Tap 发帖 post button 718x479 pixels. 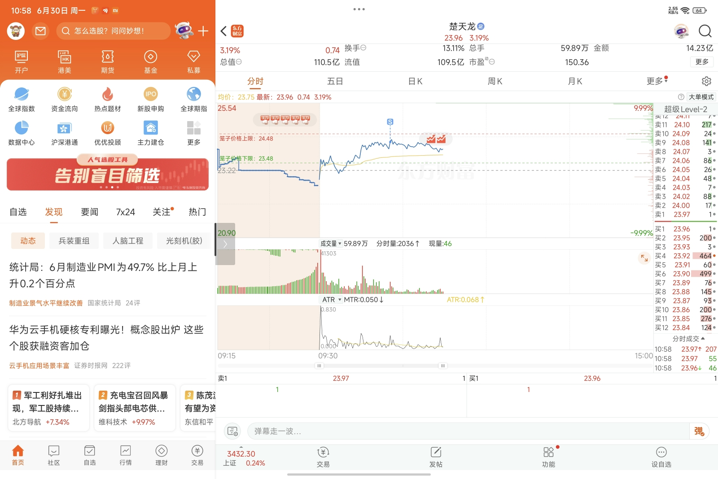pyautogui.click(x=436, y=457)
